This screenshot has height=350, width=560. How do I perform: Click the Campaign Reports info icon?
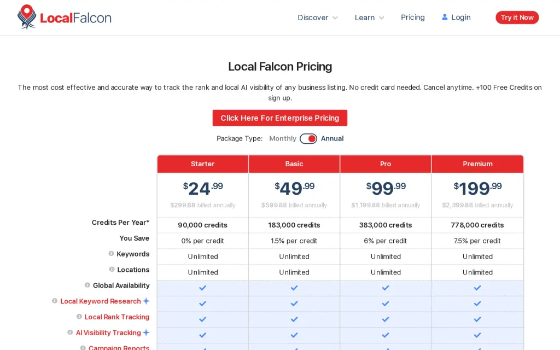tap(83, 347)
